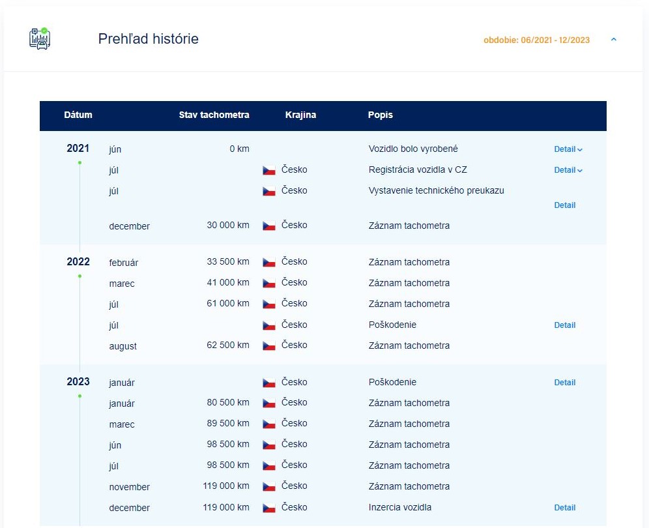Expand Detail for Registrácia vozidla v CZ
The width and height of the screenshot is (649, 528).
pos(568,169)
